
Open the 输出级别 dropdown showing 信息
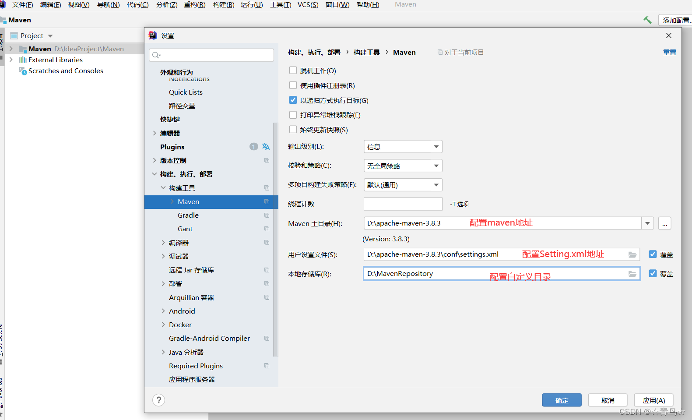(403, 147)
